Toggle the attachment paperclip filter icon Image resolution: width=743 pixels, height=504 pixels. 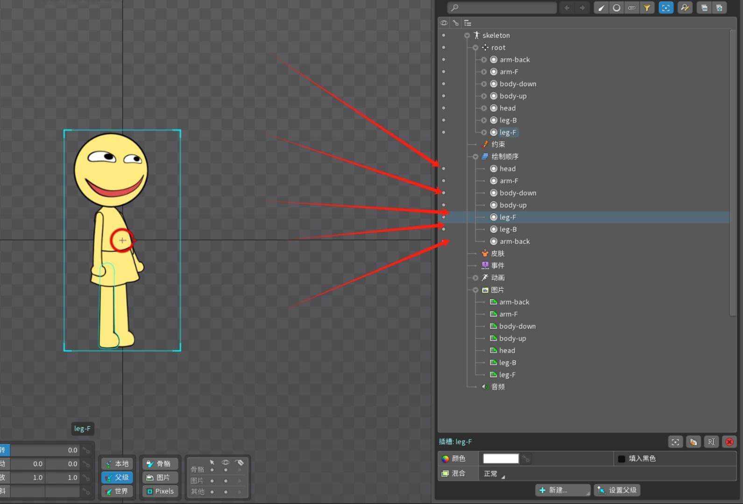click(x=632, y=8)
